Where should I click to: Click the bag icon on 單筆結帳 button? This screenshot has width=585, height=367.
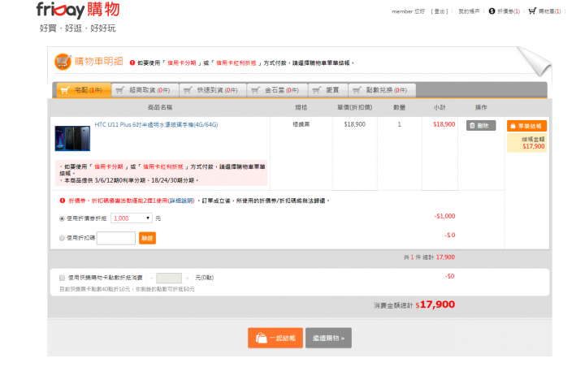(x=513, y=126)
